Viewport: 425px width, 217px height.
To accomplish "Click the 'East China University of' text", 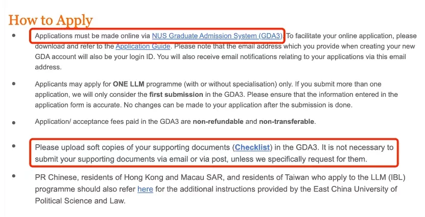I will [356, 189].
